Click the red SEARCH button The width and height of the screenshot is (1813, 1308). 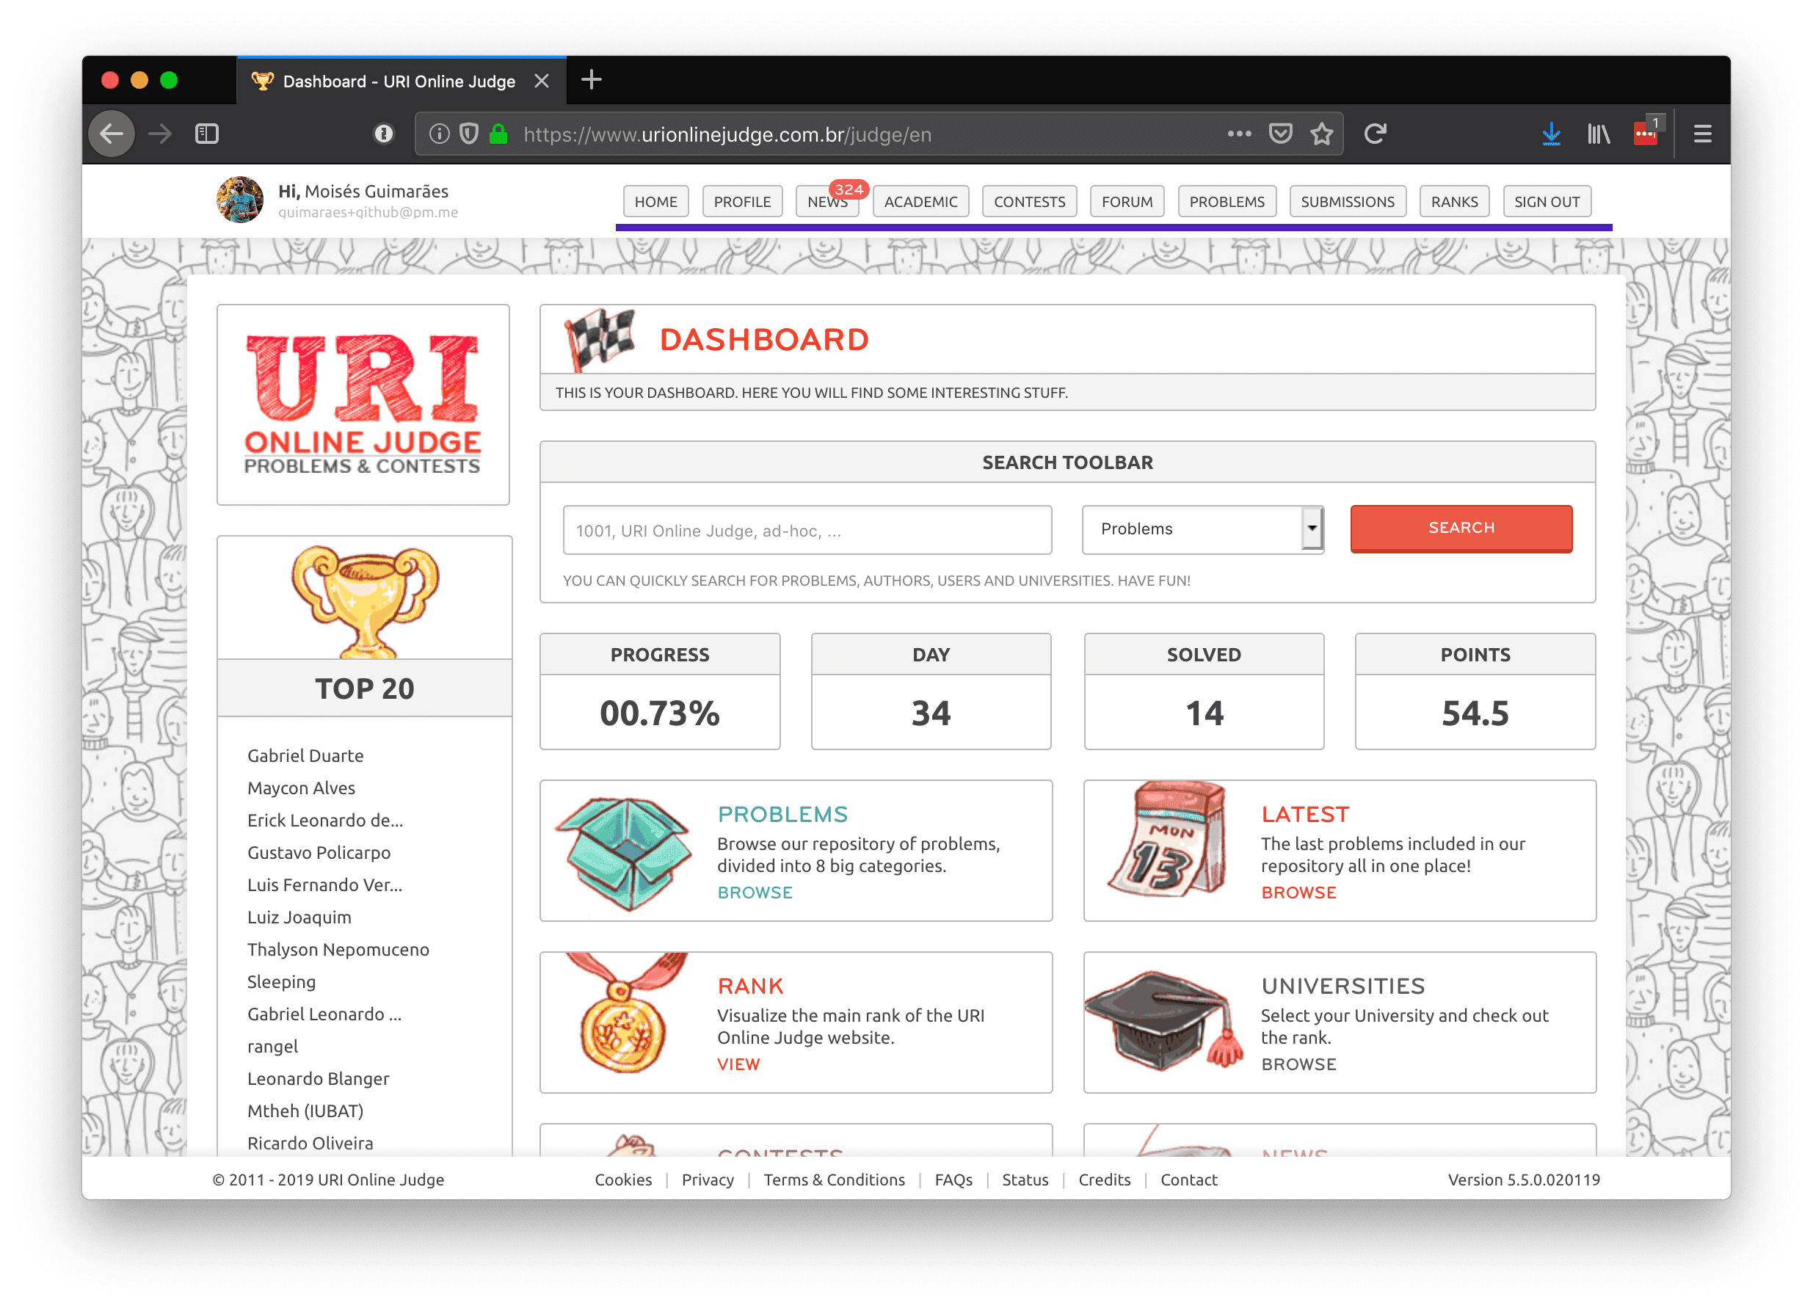click(x=1461, y=528)
